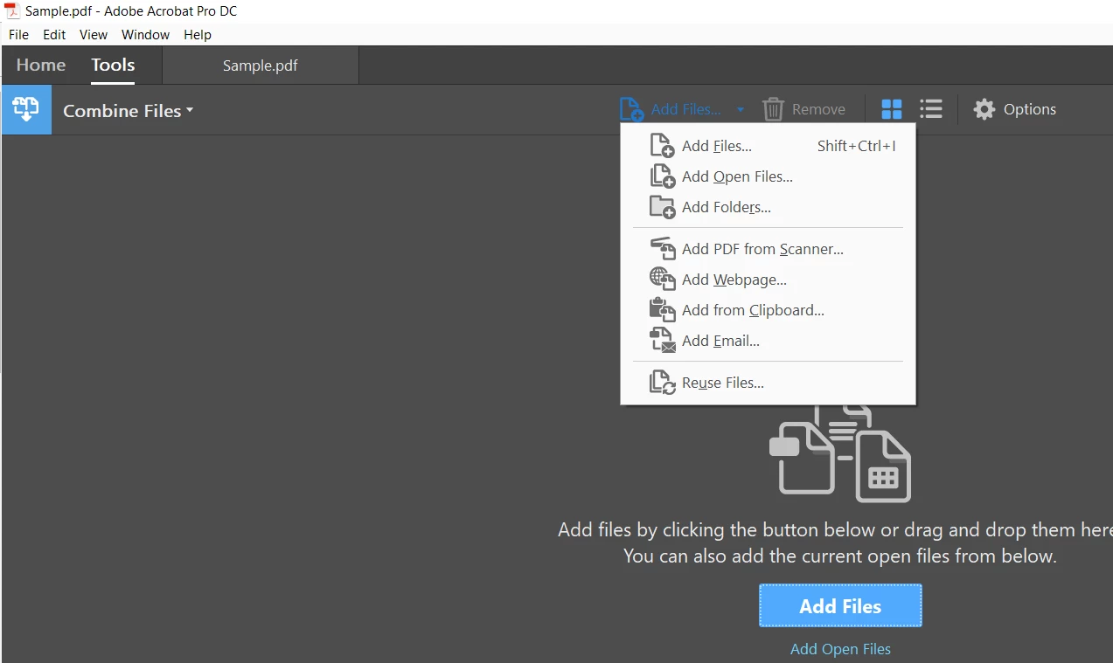Click the Add Folders folder icon

coord(662,207)
